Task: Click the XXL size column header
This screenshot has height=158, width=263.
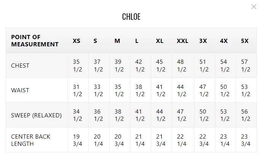Action: tap(182, 41)
